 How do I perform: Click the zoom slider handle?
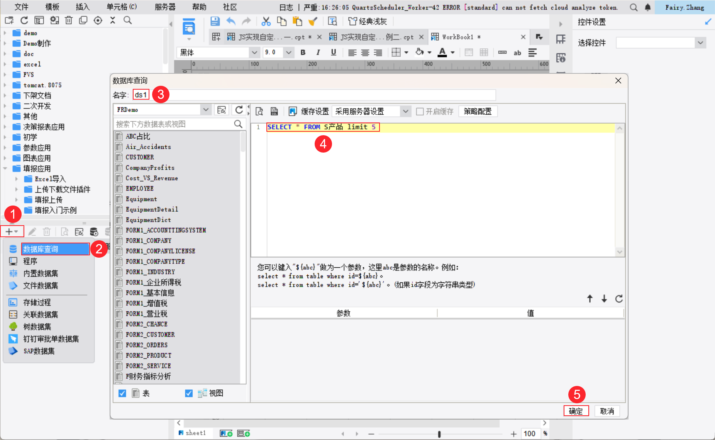click(x=439, y=434)
